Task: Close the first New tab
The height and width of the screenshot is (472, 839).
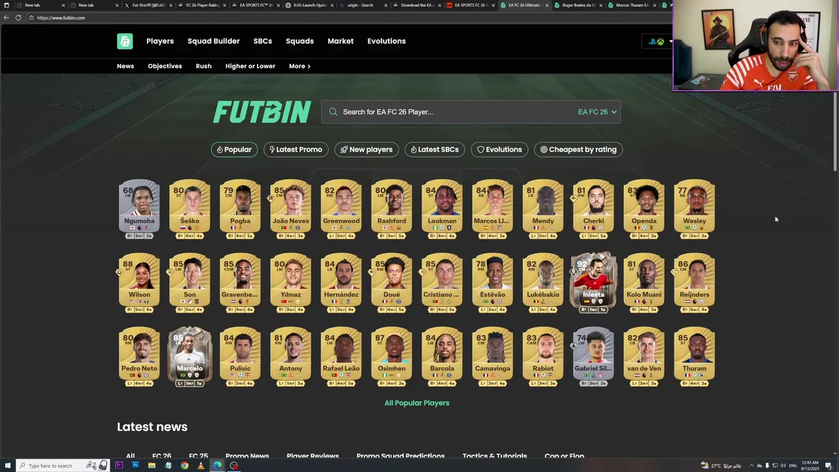Action: tap(63, 5)
